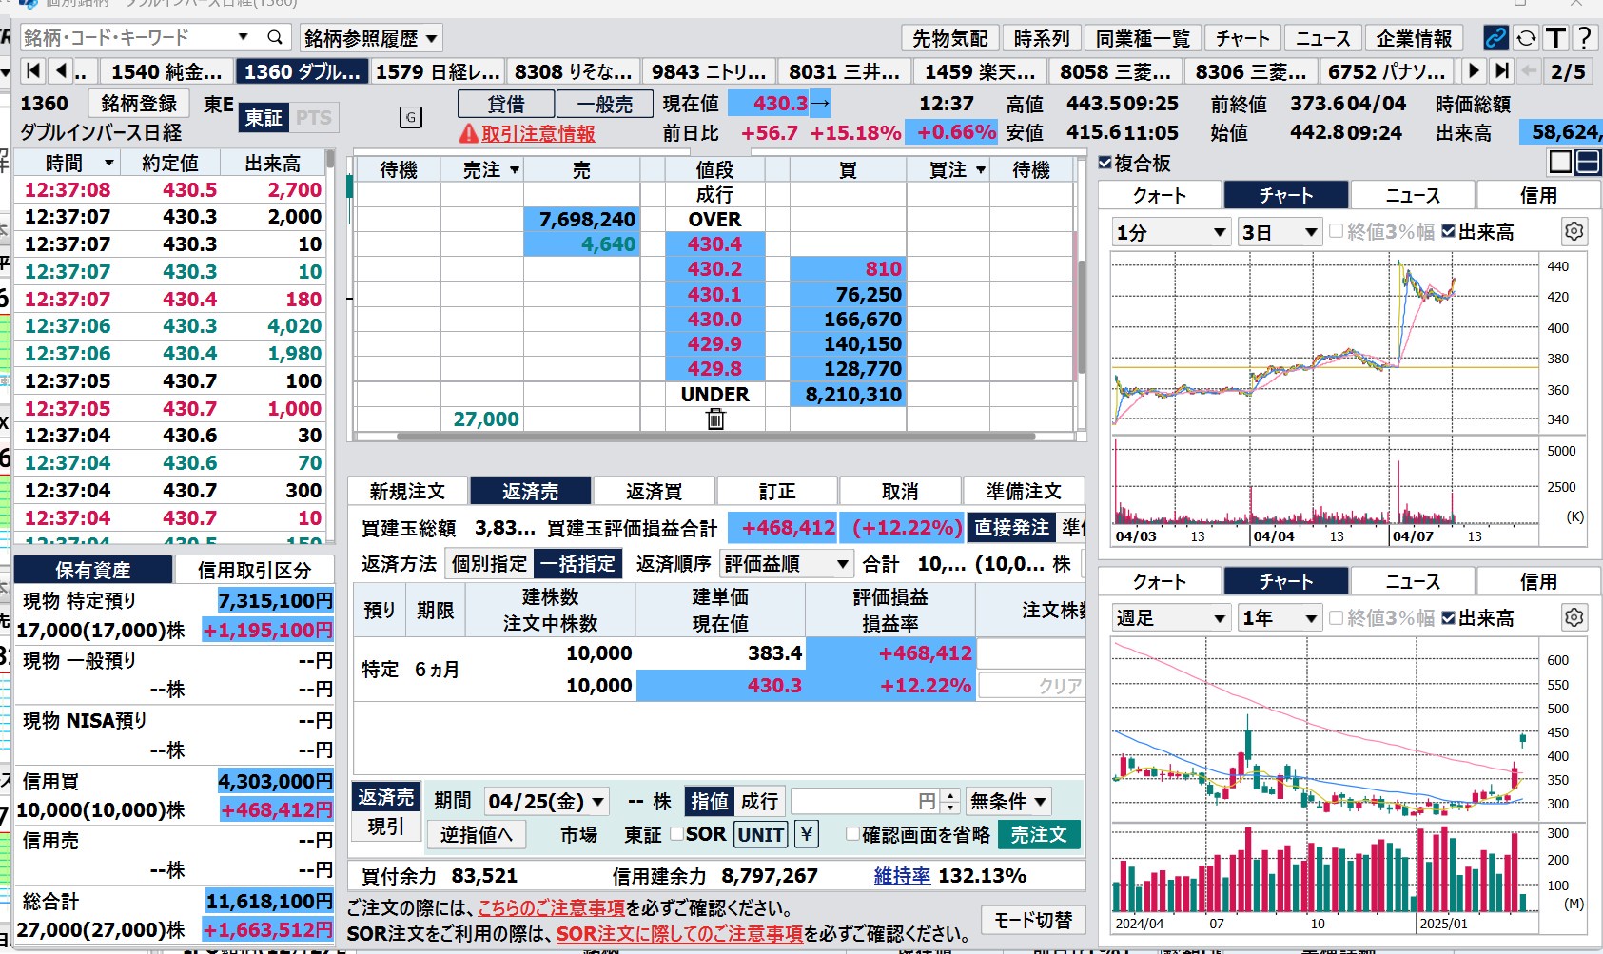Image resolution: width=1603 pixels, height=954 pixels.
Task: Open the 1年 period dropdown
Action: point(1280,618)
